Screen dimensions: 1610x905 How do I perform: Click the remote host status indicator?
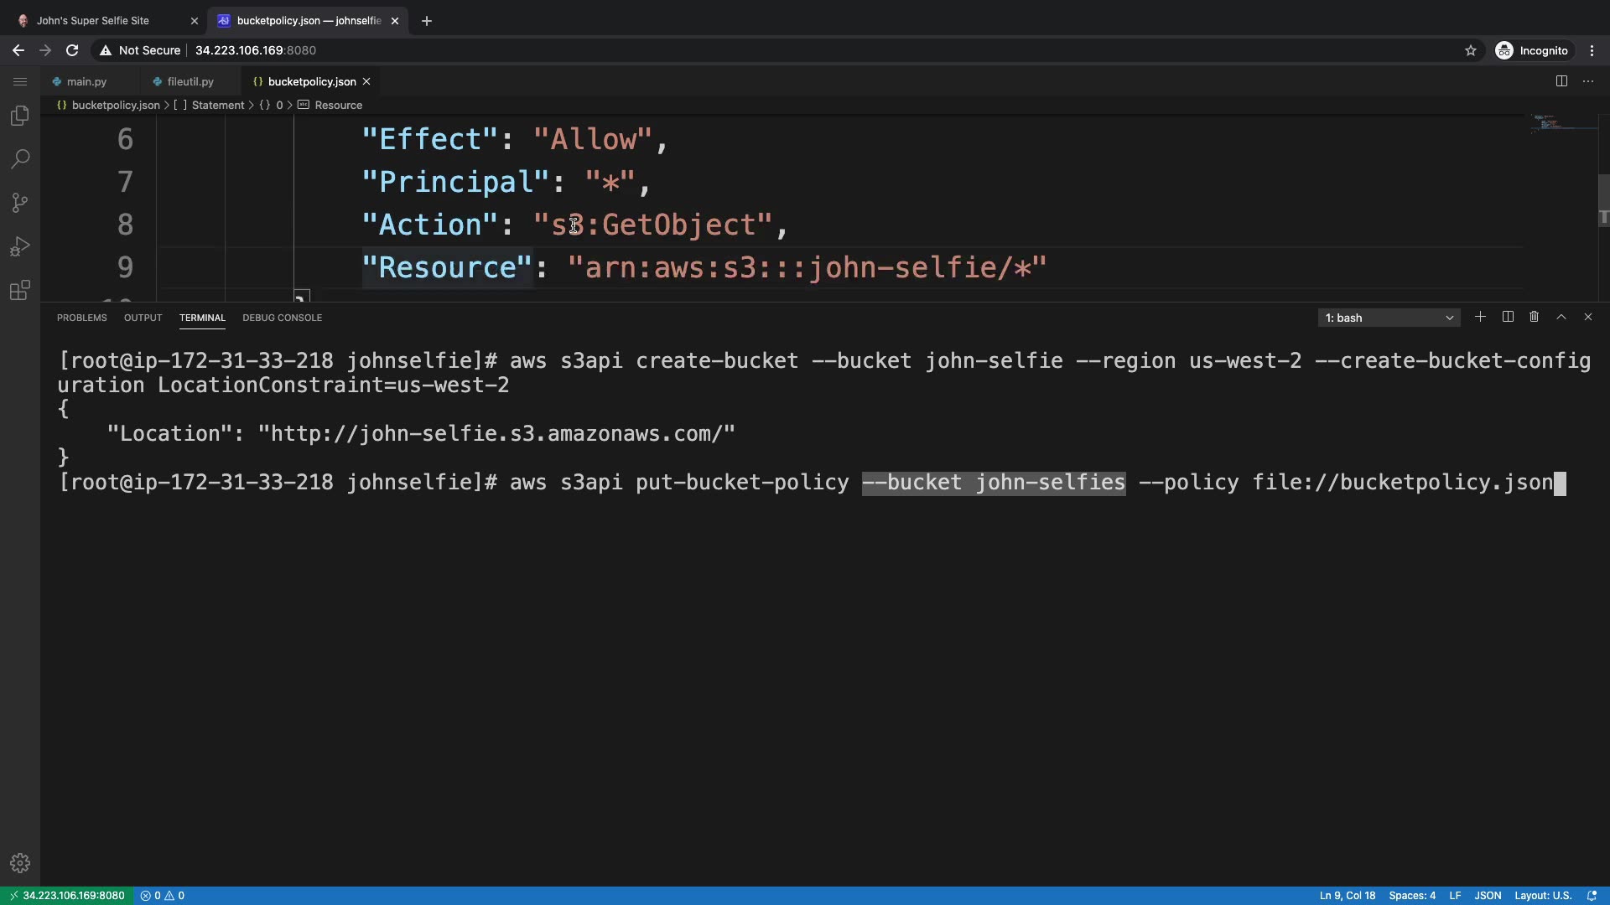tap(65, 896)
